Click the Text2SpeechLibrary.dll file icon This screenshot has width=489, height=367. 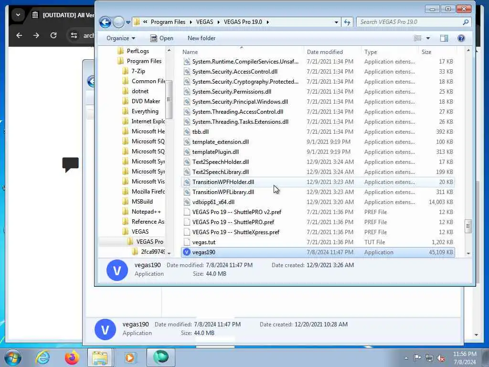pyautogui.click(x=187, y=172)
